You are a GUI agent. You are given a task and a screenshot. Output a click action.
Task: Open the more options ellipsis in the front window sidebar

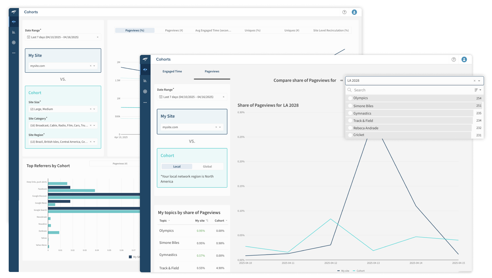(x=145, y=102)
